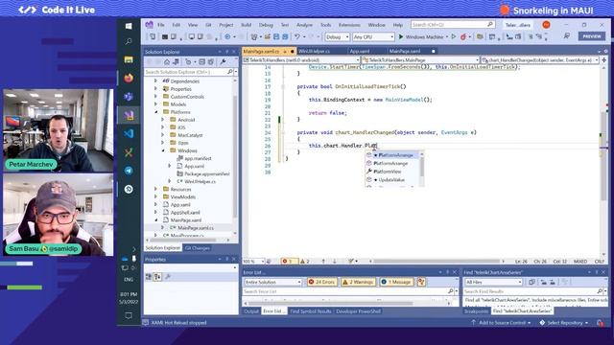Image resolution: width=614 pixels, height=345 pixels.
Task: Click the build-plus-IntelliSense filter icon in Error List
Action: tap(421, 282)
